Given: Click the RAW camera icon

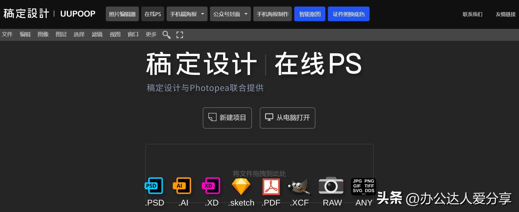Looking at the screenshot, I should pyautogui.click(x=331, y=185).
